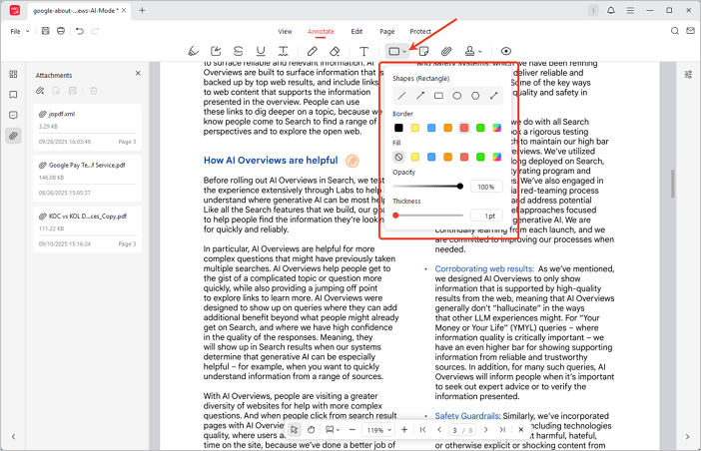Select the Pencil drawing tool
The image size is (701, 451).
click(312, 51)
